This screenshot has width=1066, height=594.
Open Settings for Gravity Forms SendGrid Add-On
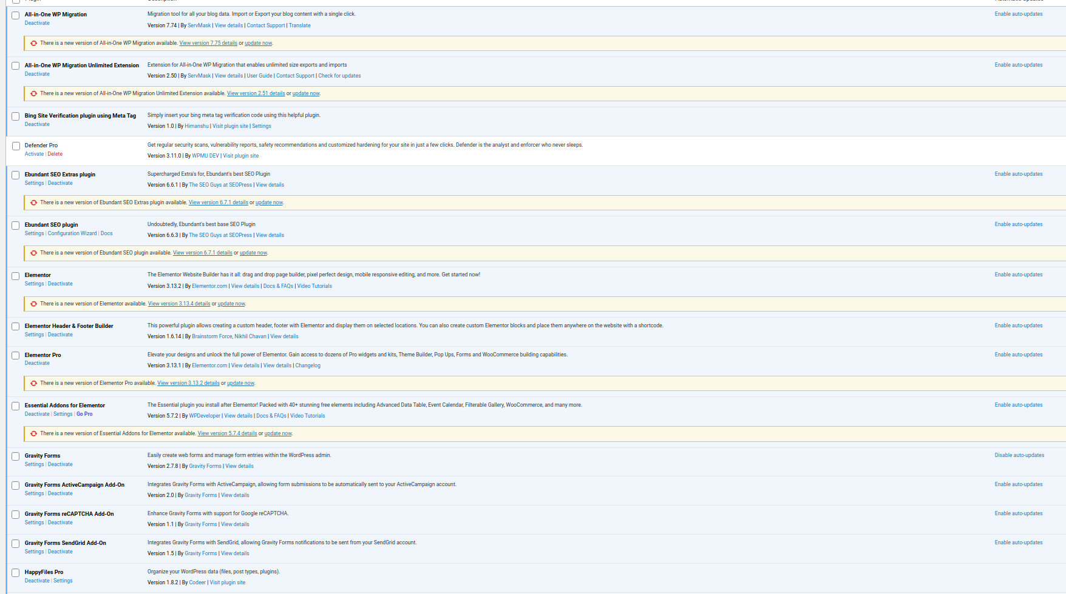[x=34, y=552]
